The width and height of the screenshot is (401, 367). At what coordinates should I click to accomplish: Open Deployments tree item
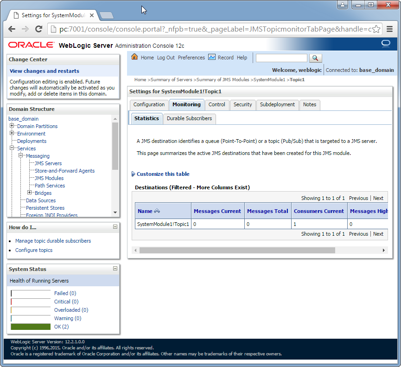(32, 141)
